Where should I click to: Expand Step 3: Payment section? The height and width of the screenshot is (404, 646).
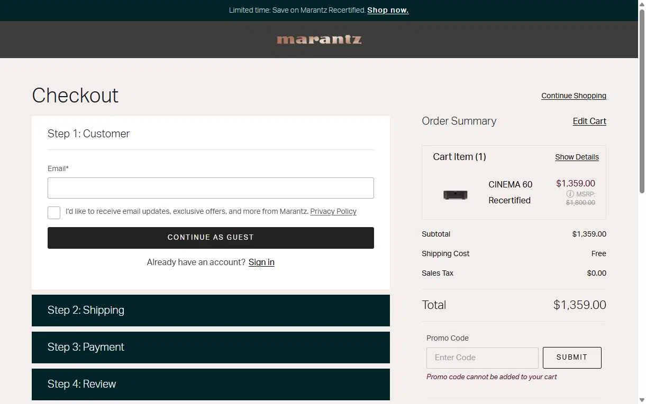(211, 347)
